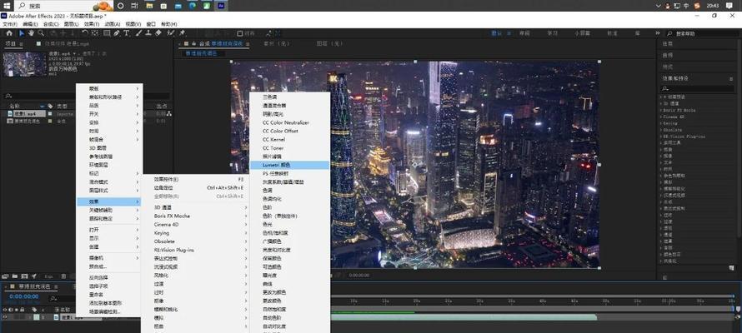The image size is (742, 333).
Task: Click Effects & Presets search field
Action: coord(698,88)
